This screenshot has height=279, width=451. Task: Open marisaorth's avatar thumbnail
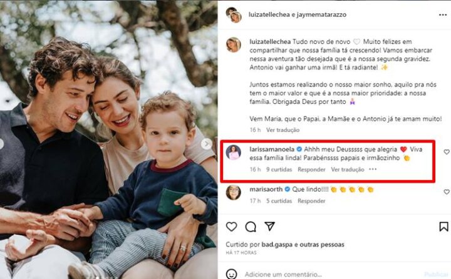(x=234, y=192)
